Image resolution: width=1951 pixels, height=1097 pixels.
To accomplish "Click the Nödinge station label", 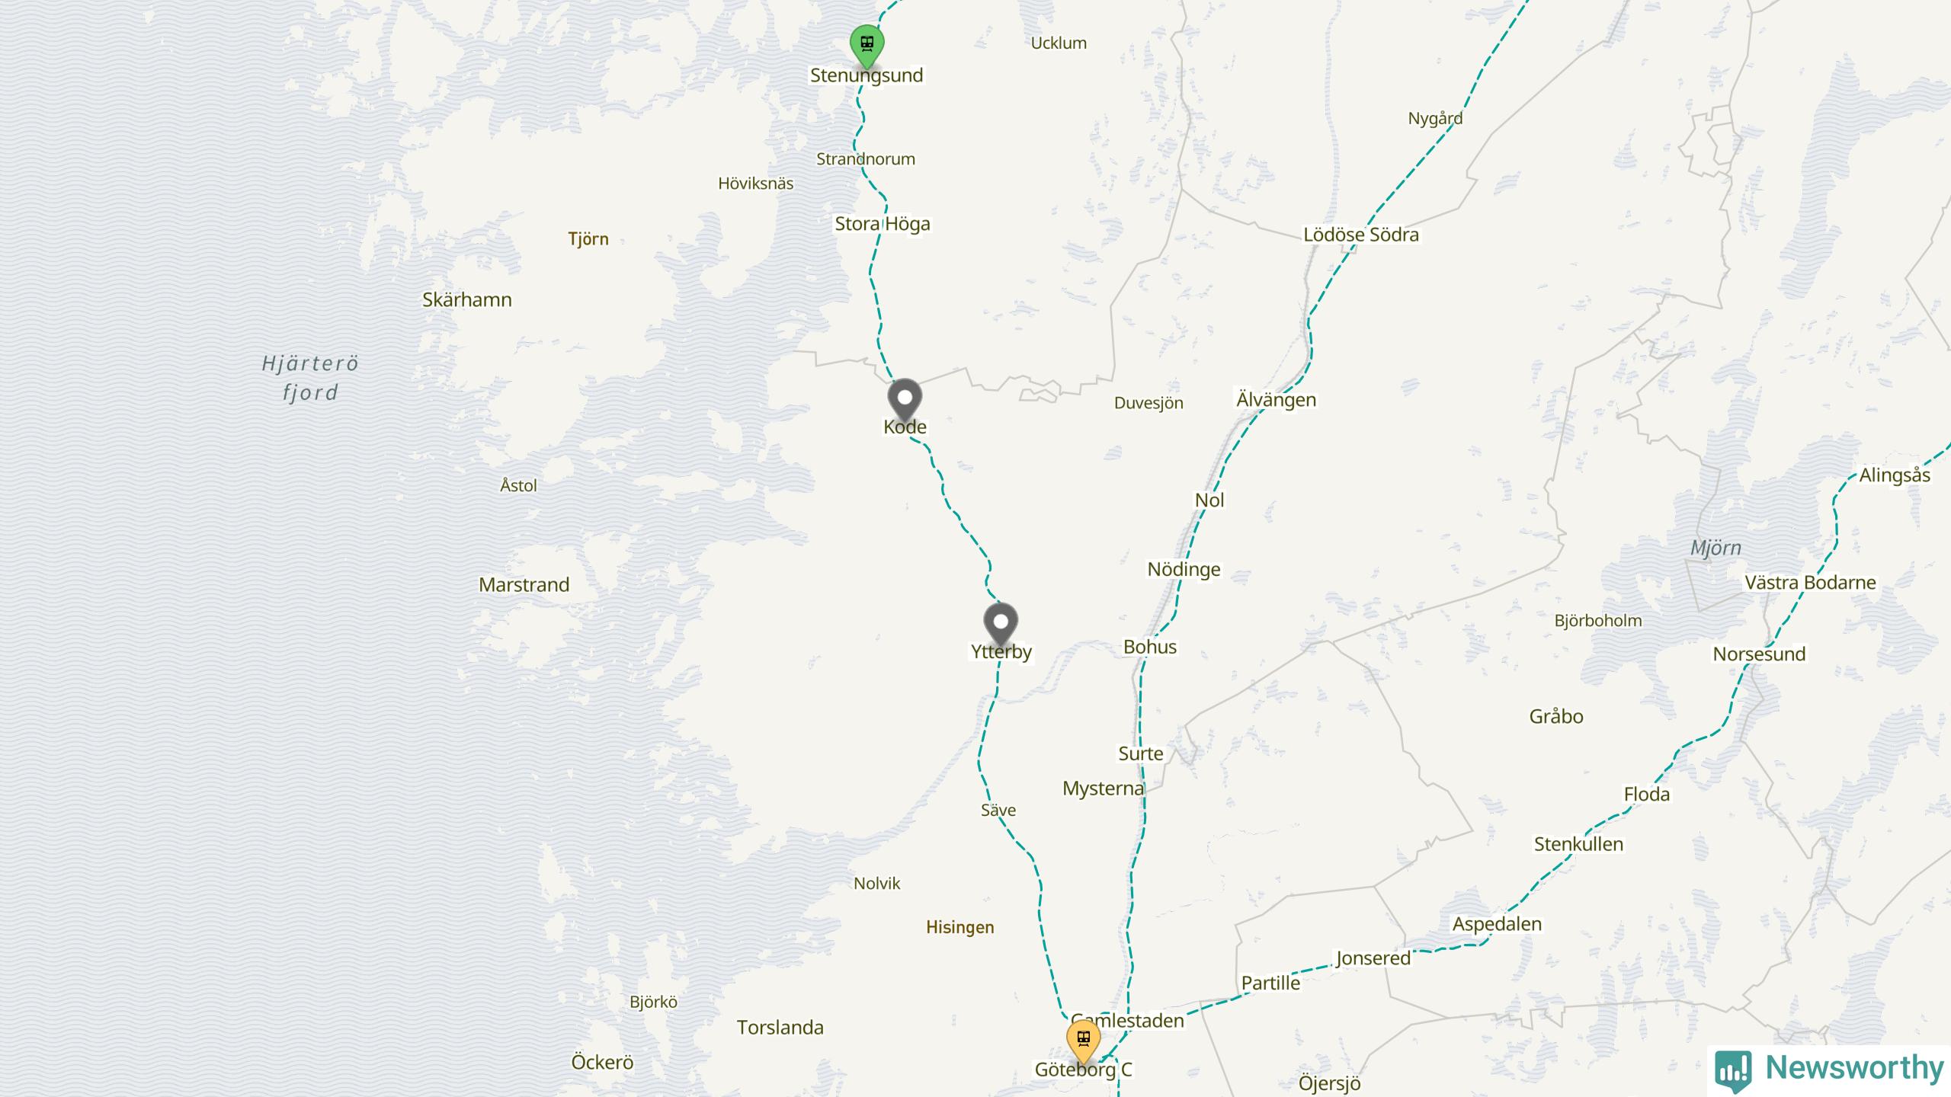I will 1184,571.
